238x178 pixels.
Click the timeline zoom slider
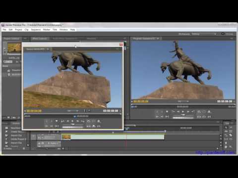coord(47,149)
